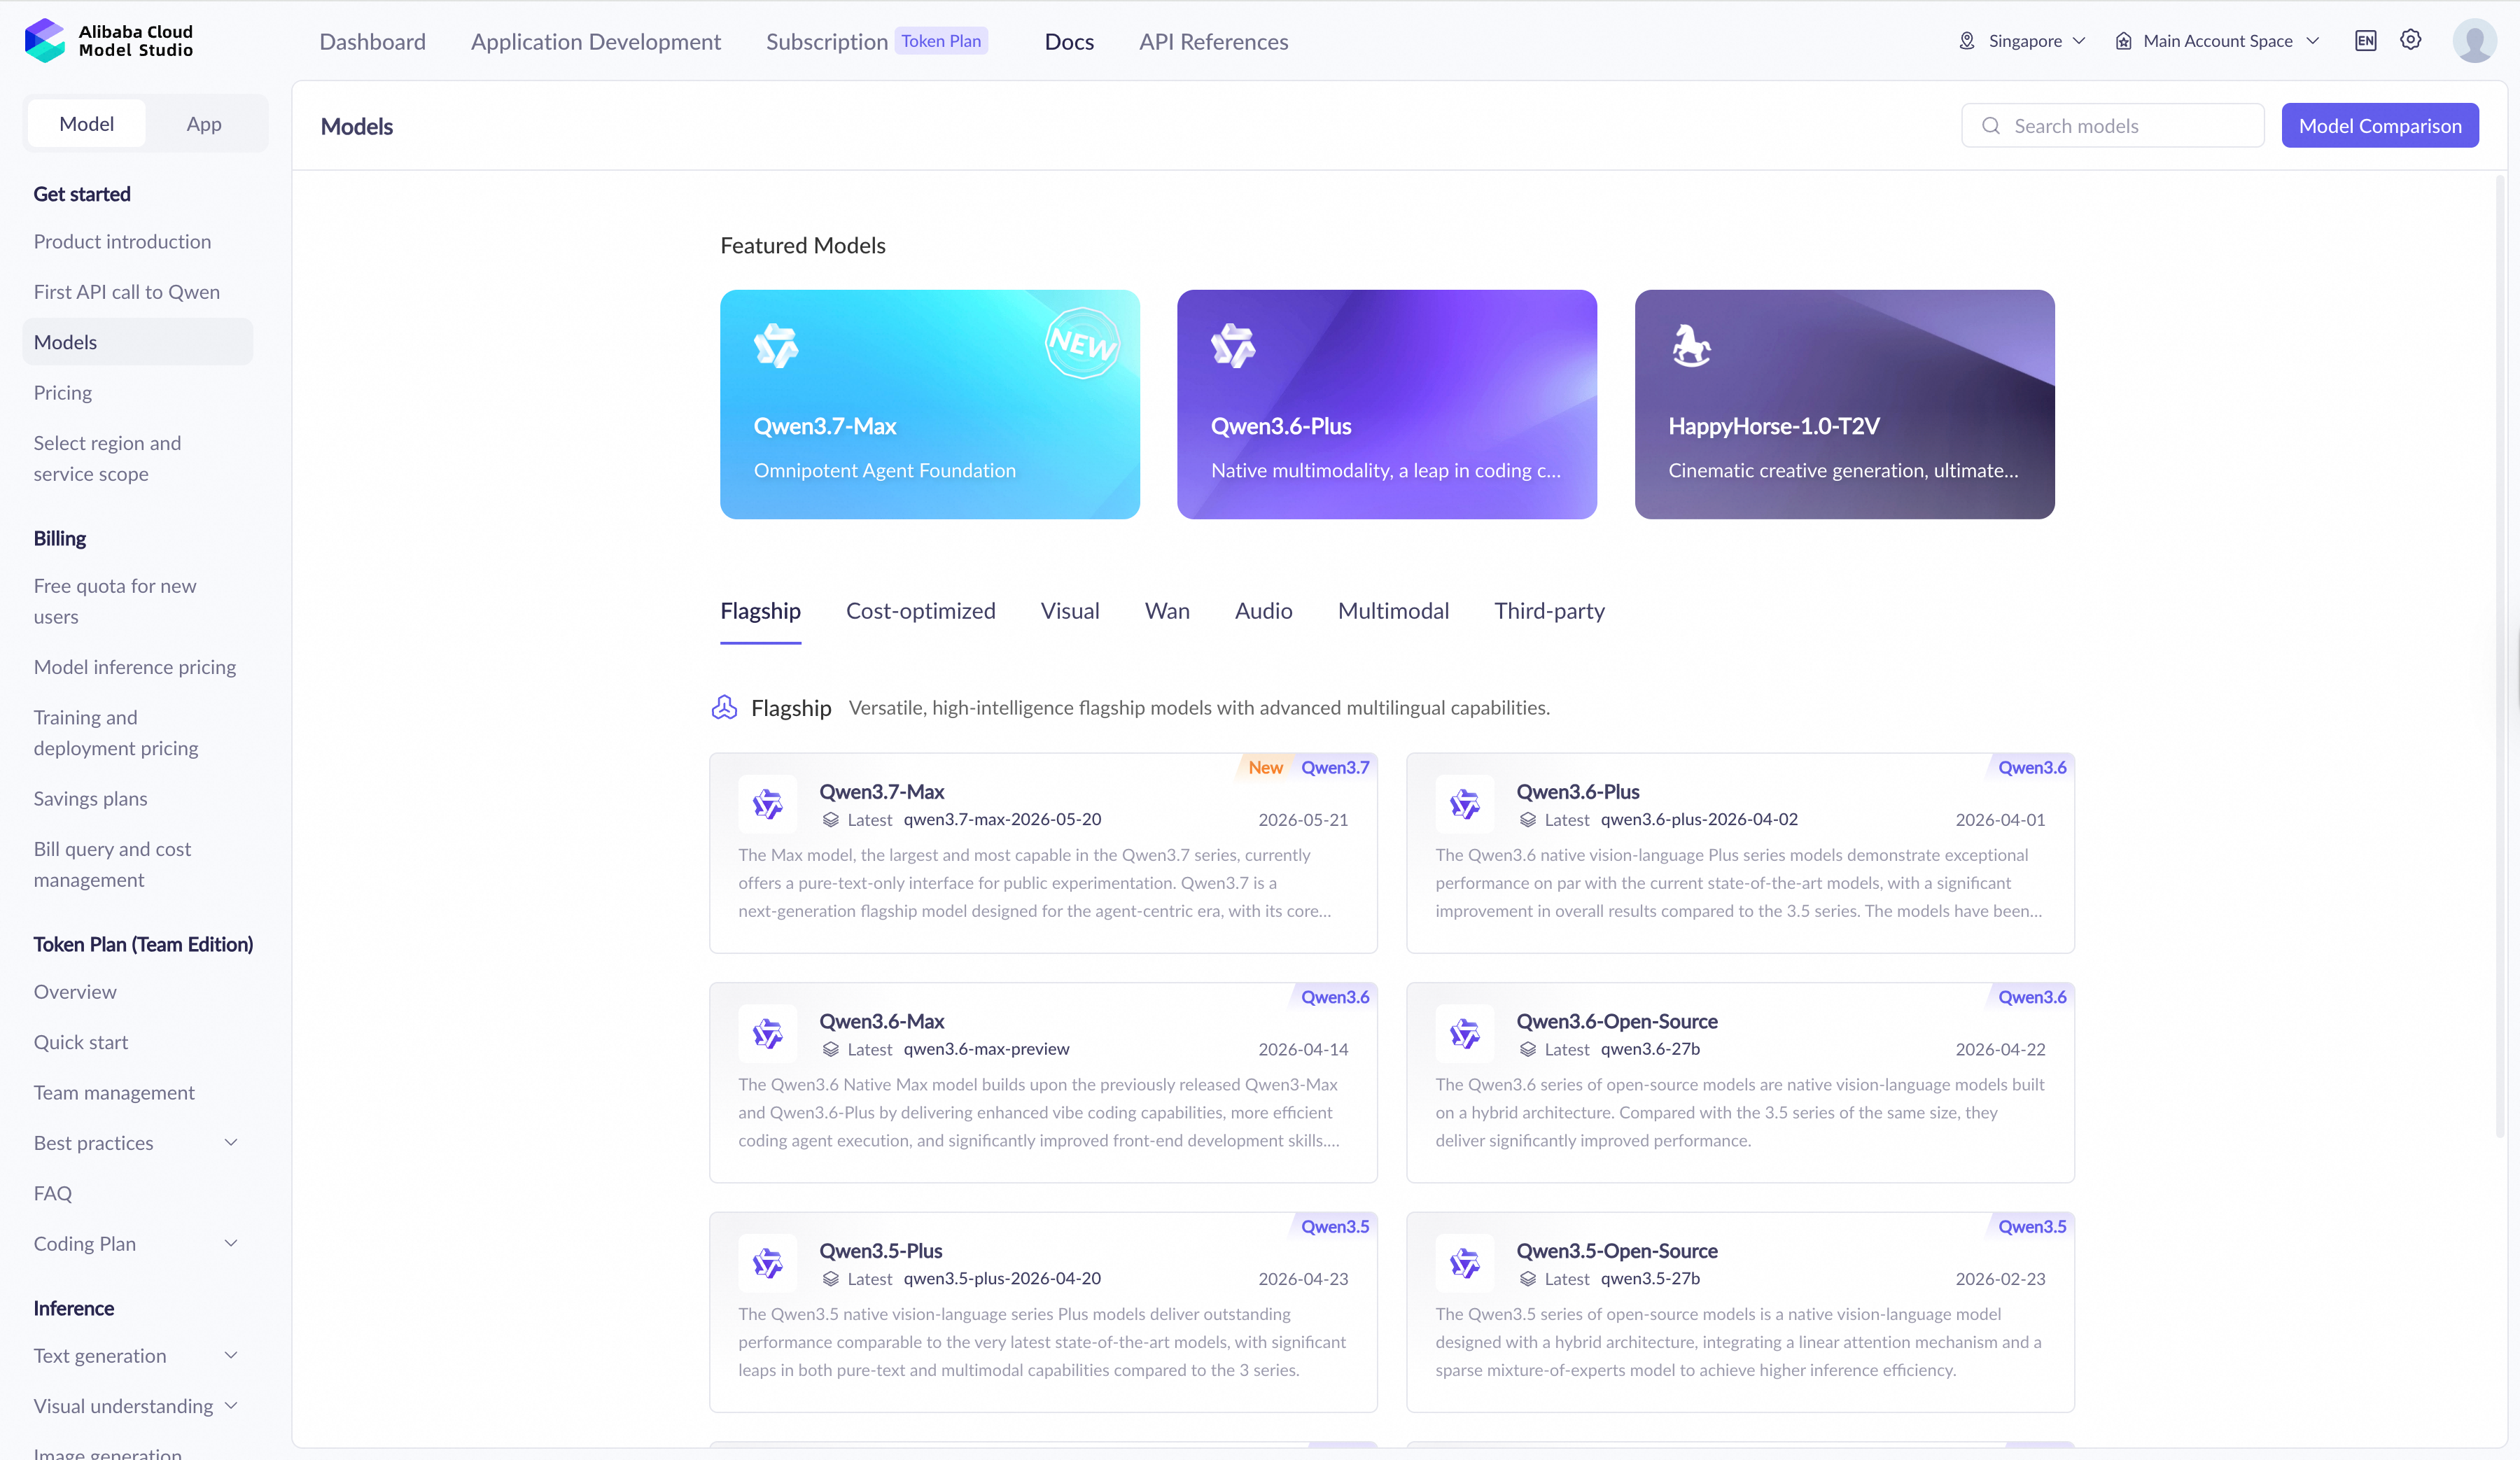Switch to the Visual tab

coord(1069,611)
